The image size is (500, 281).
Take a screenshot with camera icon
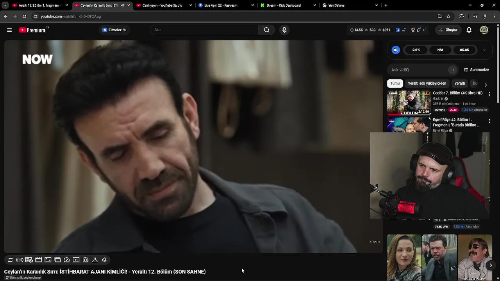coord(86,260)
